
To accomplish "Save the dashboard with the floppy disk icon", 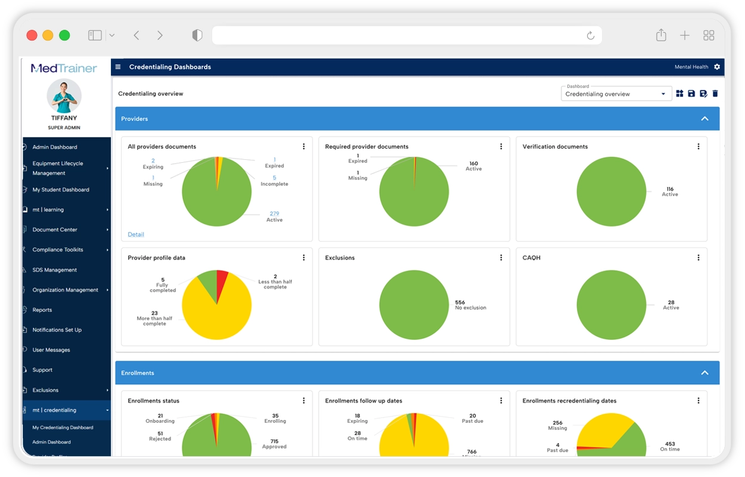I will [691, 94].
